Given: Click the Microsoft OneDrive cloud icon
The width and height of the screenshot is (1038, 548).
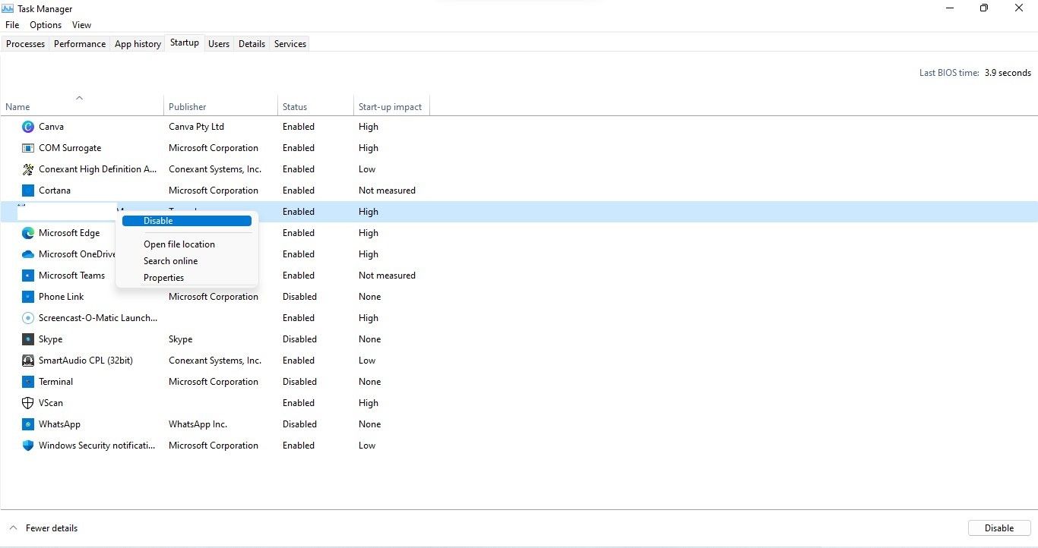Looking at the screenshot, I should pos(28,254).
